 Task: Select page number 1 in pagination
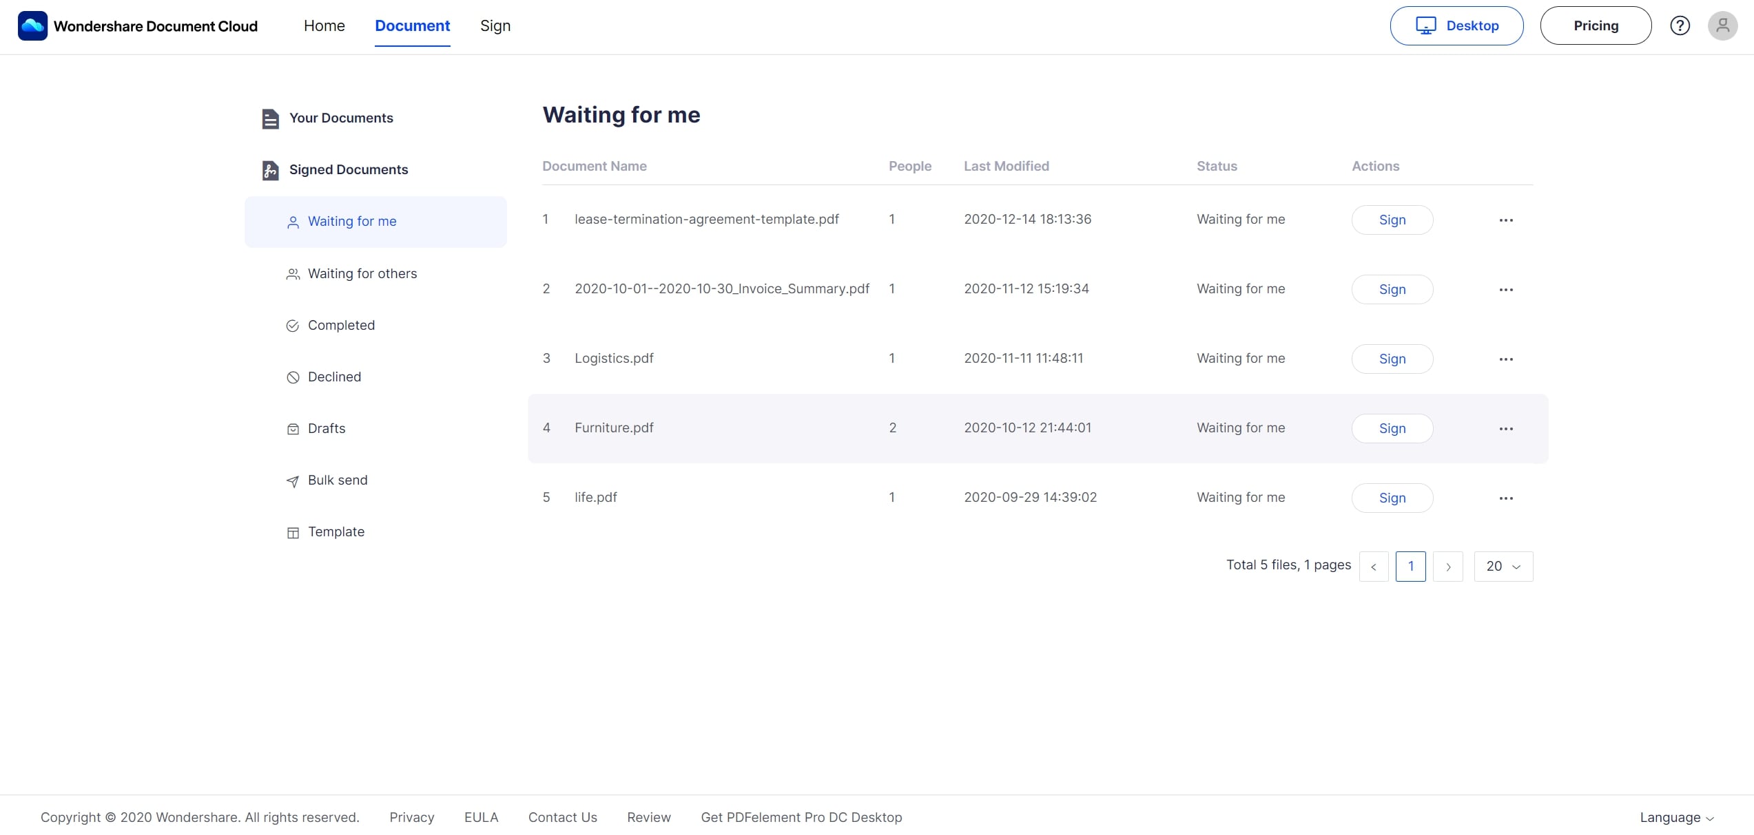[1410, 567]
